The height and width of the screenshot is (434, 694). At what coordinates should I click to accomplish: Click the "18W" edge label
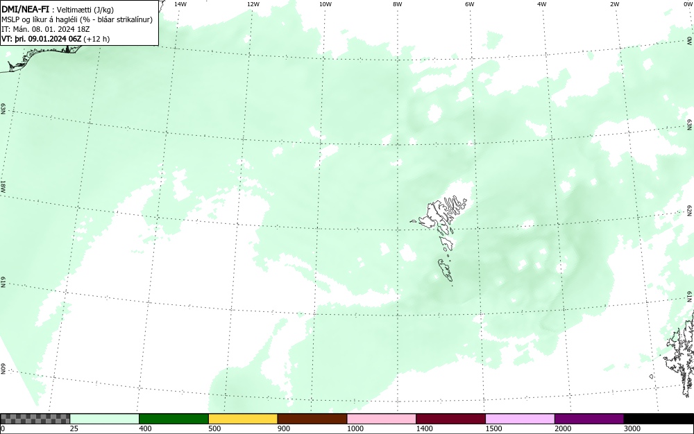point(3,186)
